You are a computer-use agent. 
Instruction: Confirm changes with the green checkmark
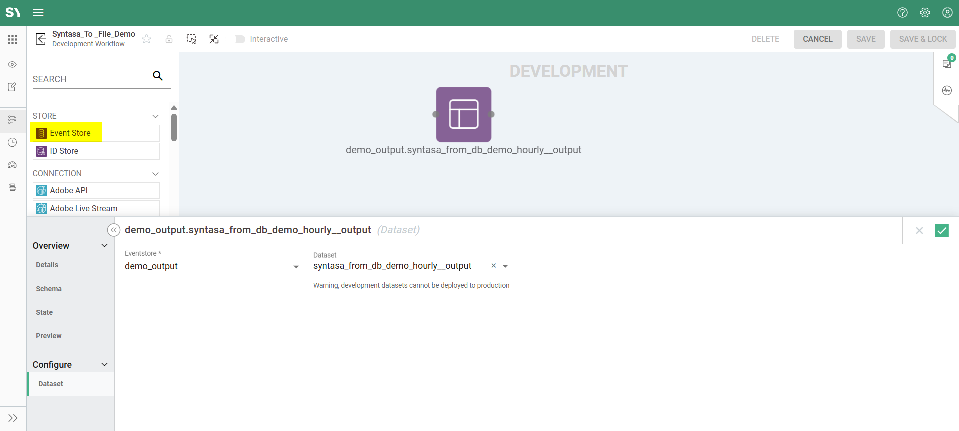(942, 230)
